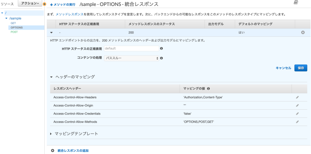This screenshot has width=311, height=154.
Task: Show info for コンテンツの処理 dropdown
Action: tap(162, 58)
